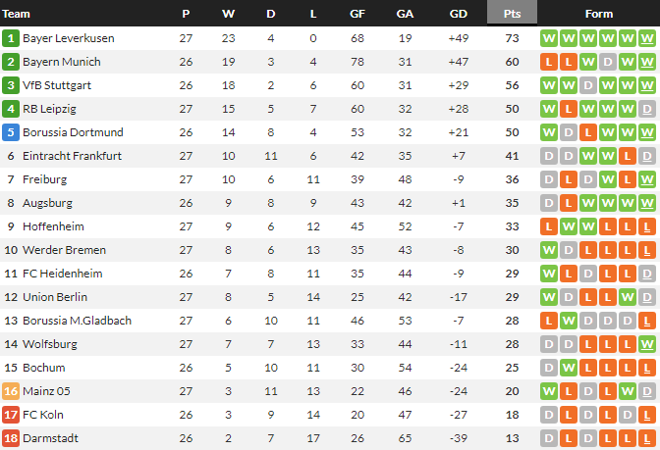Click Darmstadt's red position 18 badge
The image size is (660, 450).
point(11,438)
